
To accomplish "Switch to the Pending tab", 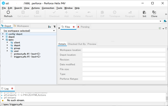I will click(84, 27).
